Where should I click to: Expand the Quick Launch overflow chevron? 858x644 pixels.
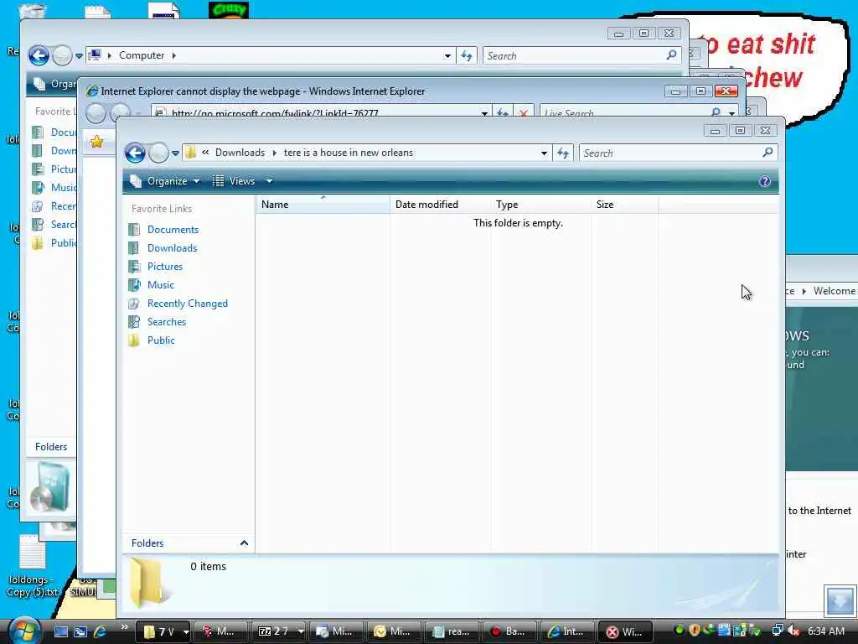coord(125,627)
